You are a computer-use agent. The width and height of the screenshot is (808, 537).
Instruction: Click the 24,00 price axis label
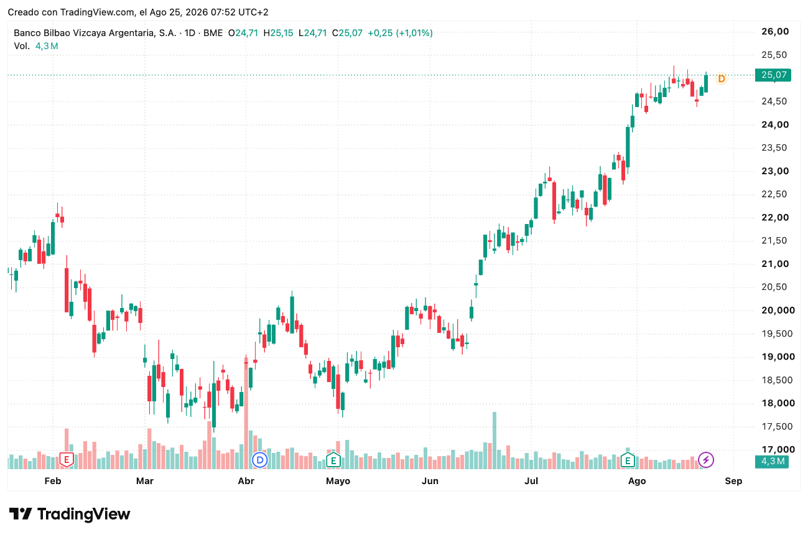(775, 124)
